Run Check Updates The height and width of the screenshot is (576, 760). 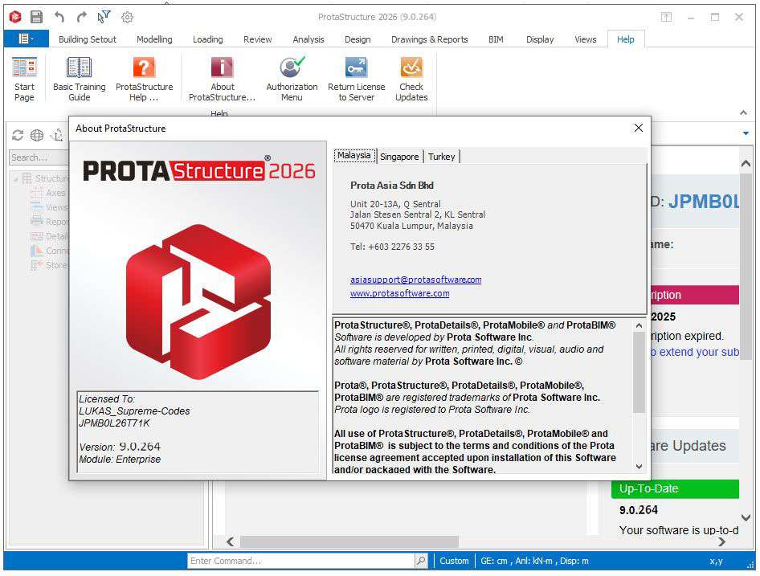click(411, 79)
